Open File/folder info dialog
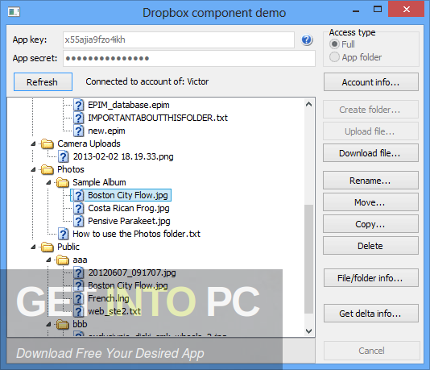 (370, 278)
